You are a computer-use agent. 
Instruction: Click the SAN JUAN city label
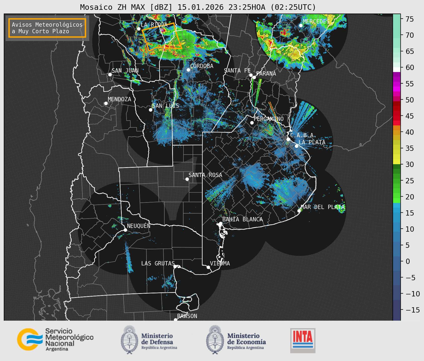[125, 71]
